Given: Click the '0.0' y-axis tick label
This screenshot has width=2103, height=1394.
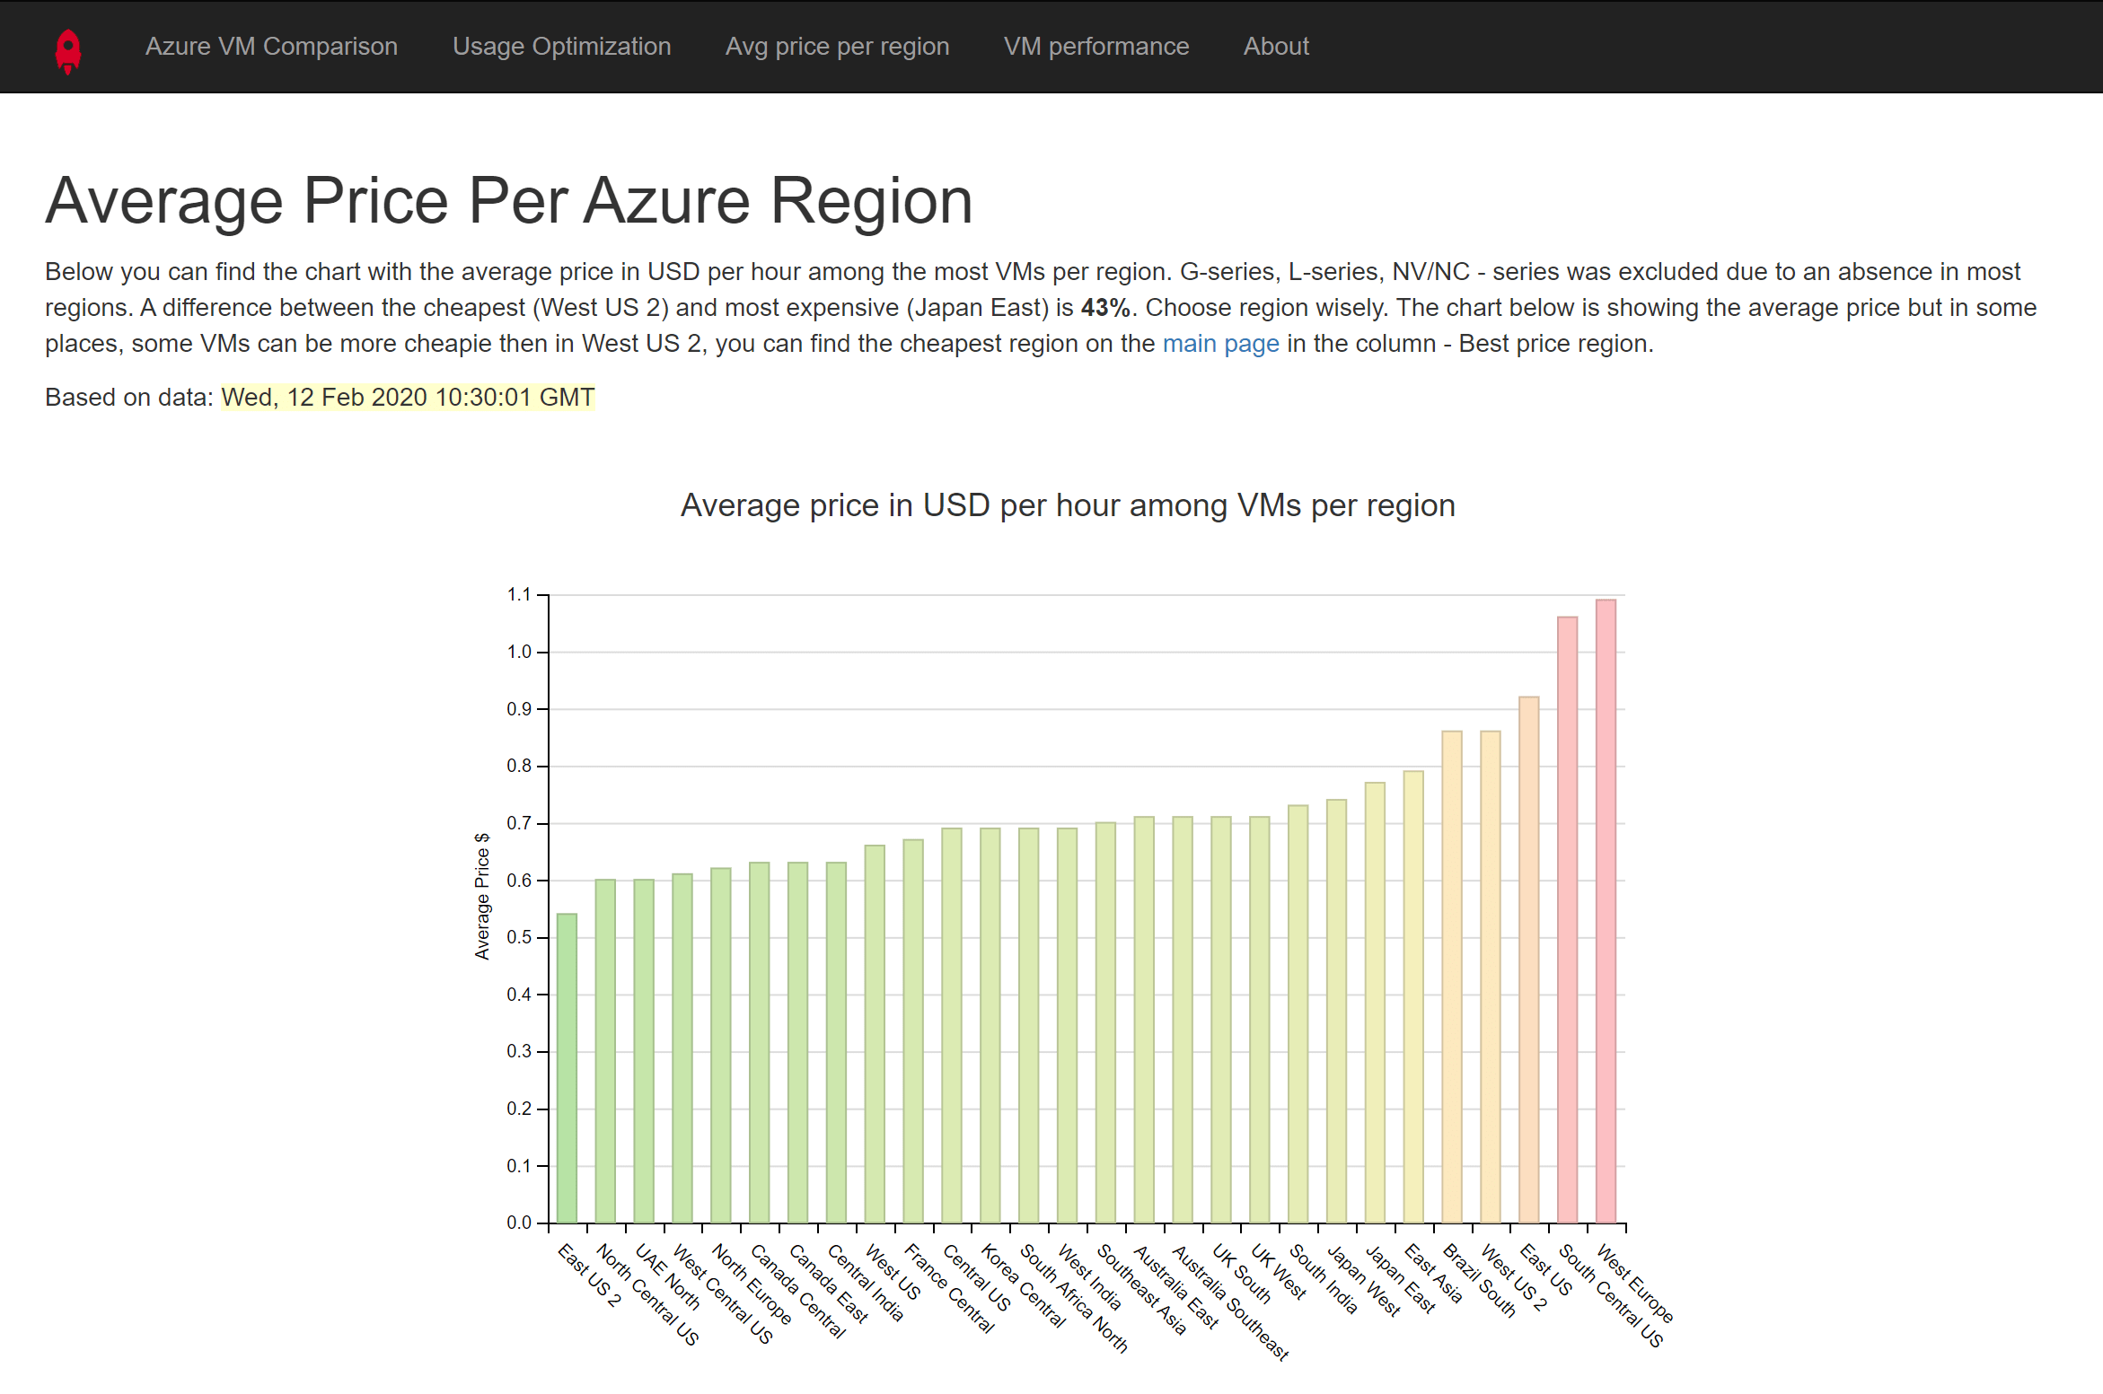Looking at the screenshot, I should click(x=519, y=1223).
